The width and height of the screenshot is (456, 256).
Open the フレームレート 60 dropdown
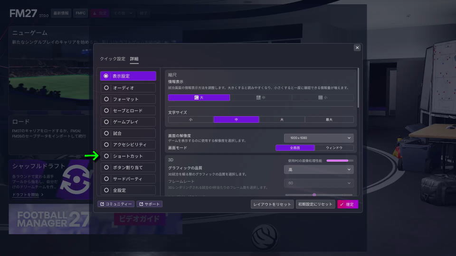(x=319, y=183)
